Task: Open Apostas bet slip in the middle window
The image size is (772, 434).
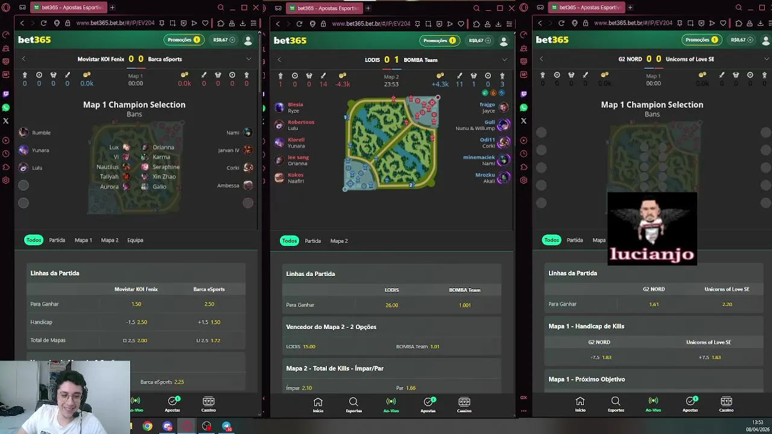Action: (x=428, y=405)
